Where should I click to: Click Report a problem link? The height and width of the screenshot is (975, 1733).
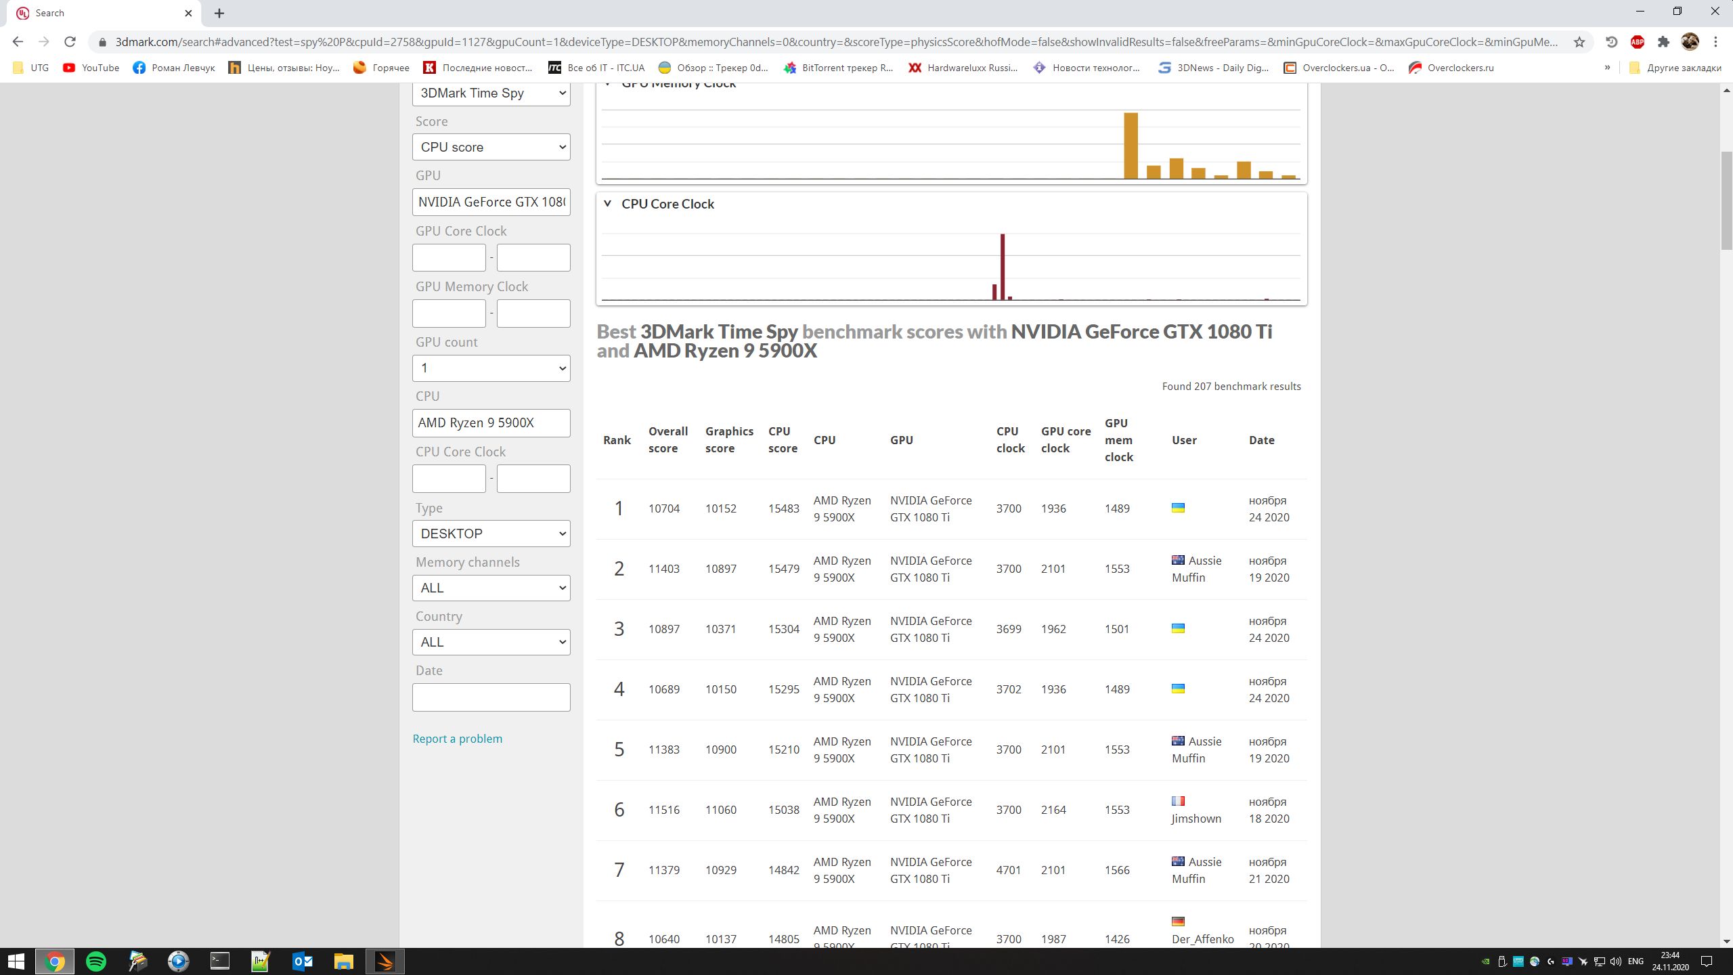pyautogui.click(x=458, y=739)
